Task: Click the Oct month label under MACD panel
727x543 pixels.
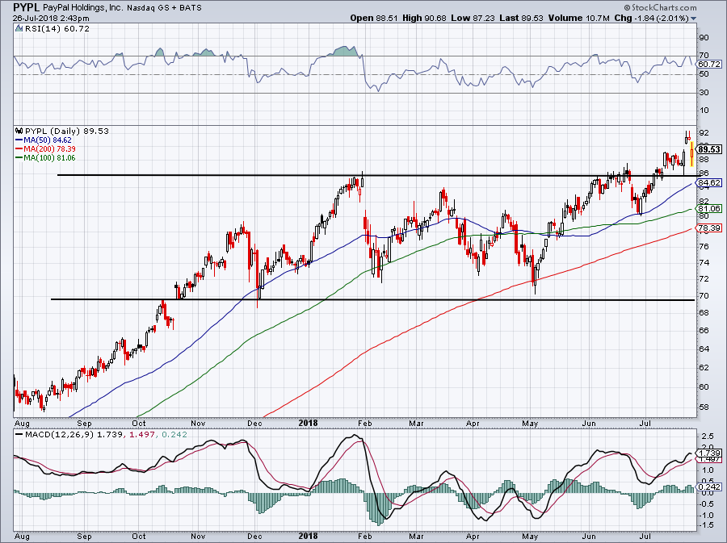Action: tap(139, 537)
